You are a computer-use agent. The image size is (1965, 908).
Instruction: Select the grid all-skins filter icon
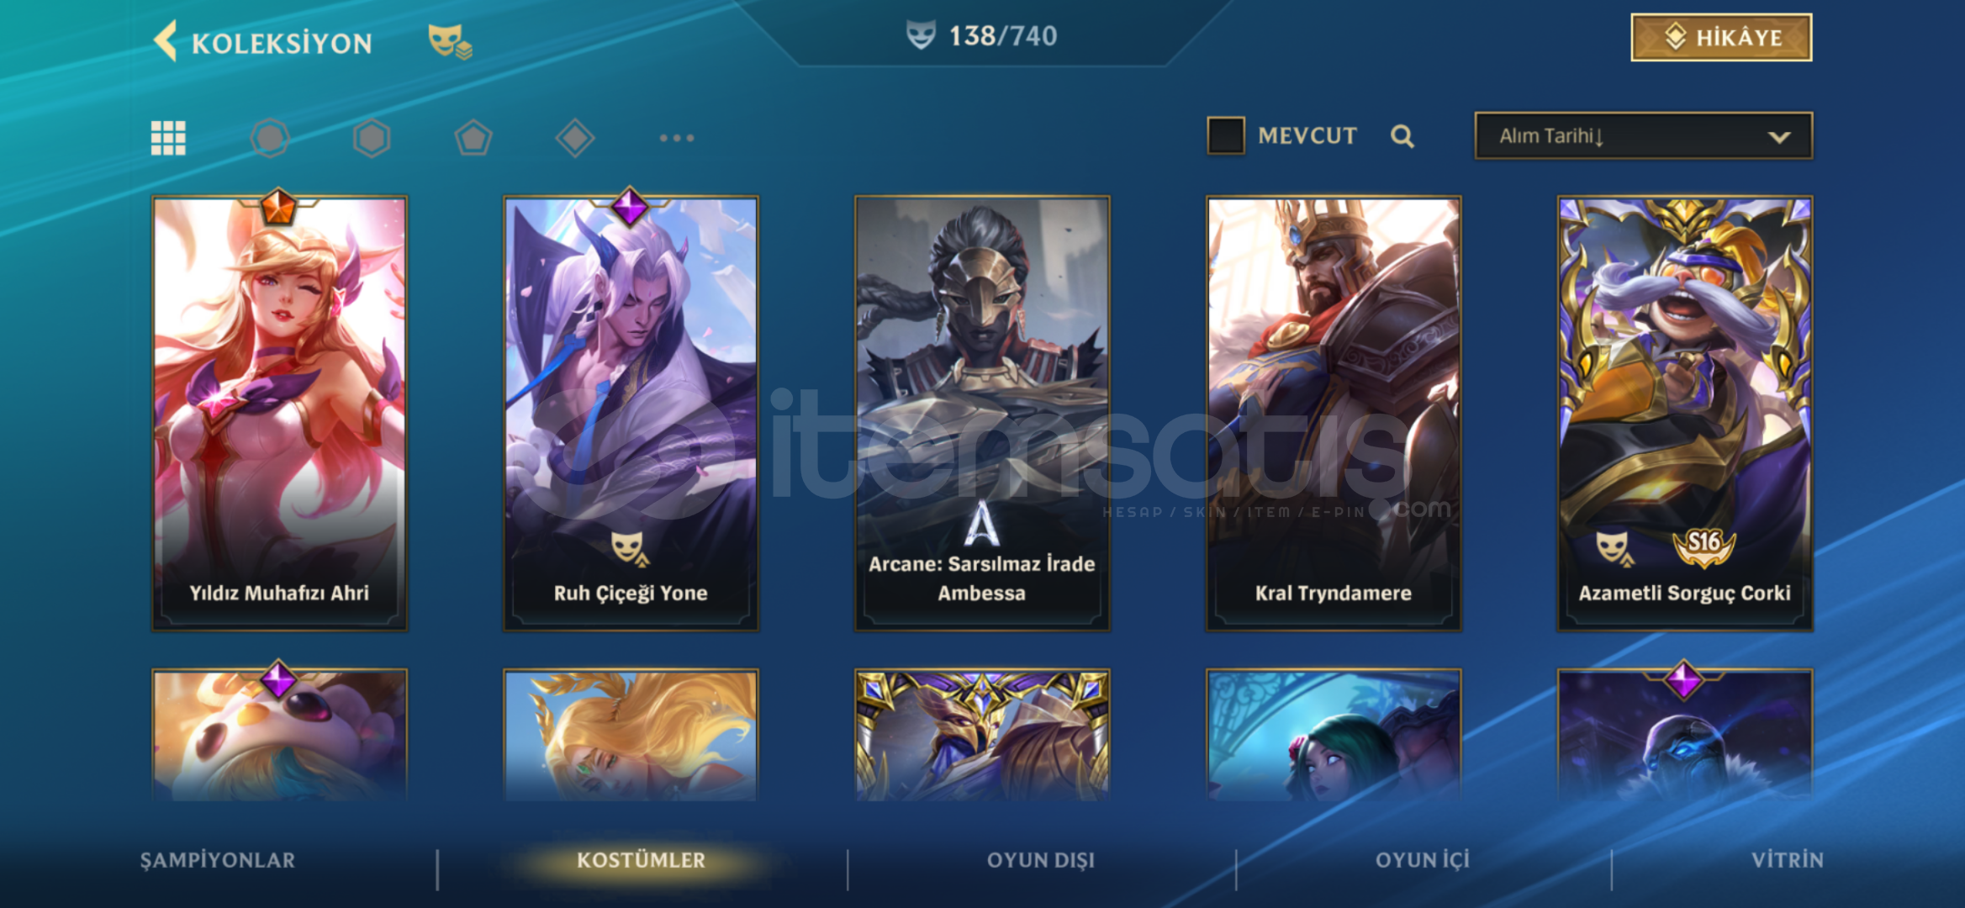pos(168,138)
